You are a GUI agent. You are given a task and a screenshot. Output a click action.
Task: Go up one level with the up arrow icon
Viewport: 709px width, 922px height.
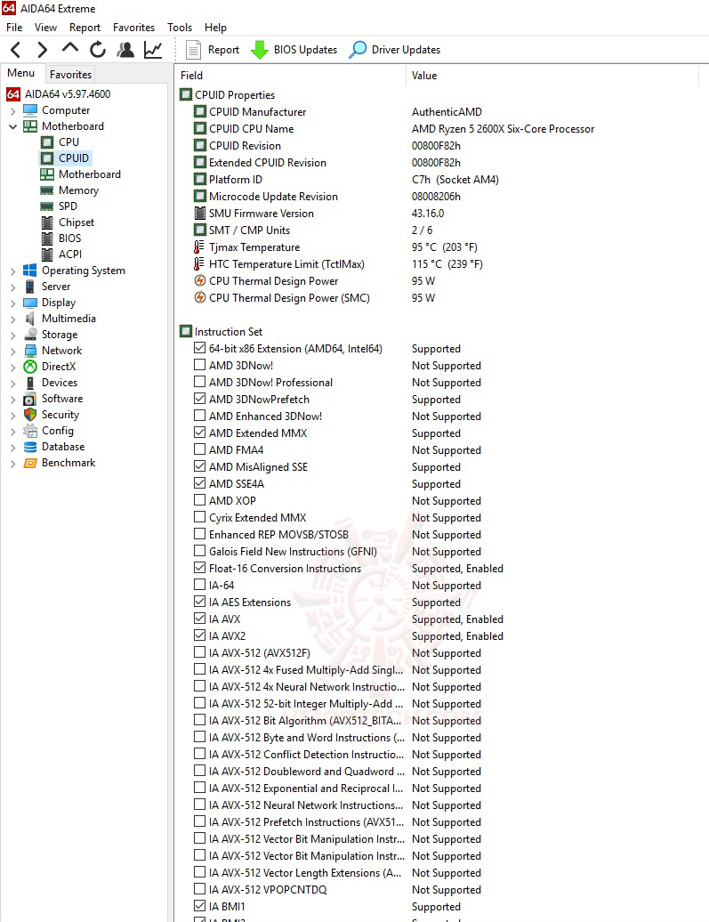tap(70, 48)
